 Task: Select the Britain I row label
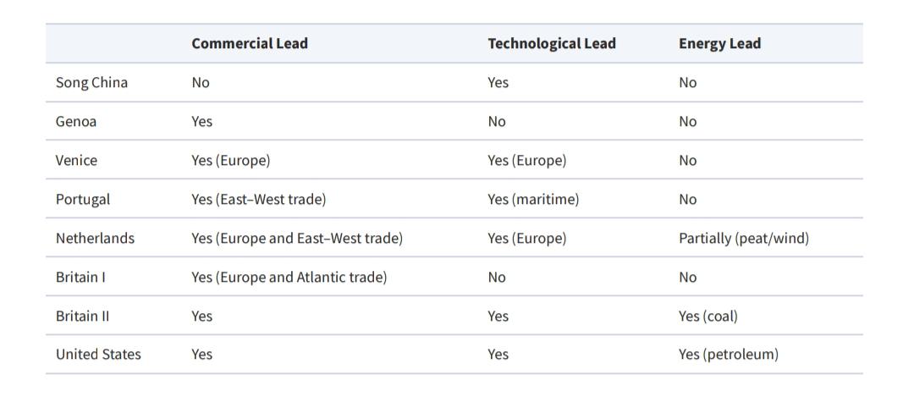click(x=80, y=277)
